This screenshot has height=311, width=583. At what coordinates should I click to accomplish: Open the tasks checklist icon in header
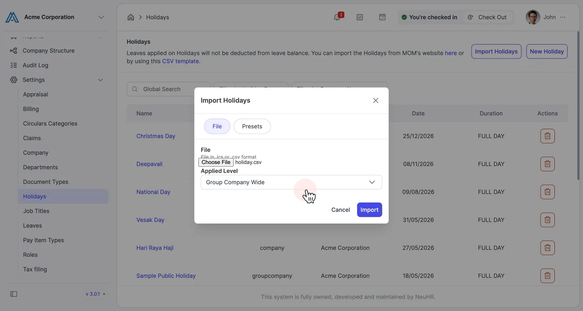360,17
